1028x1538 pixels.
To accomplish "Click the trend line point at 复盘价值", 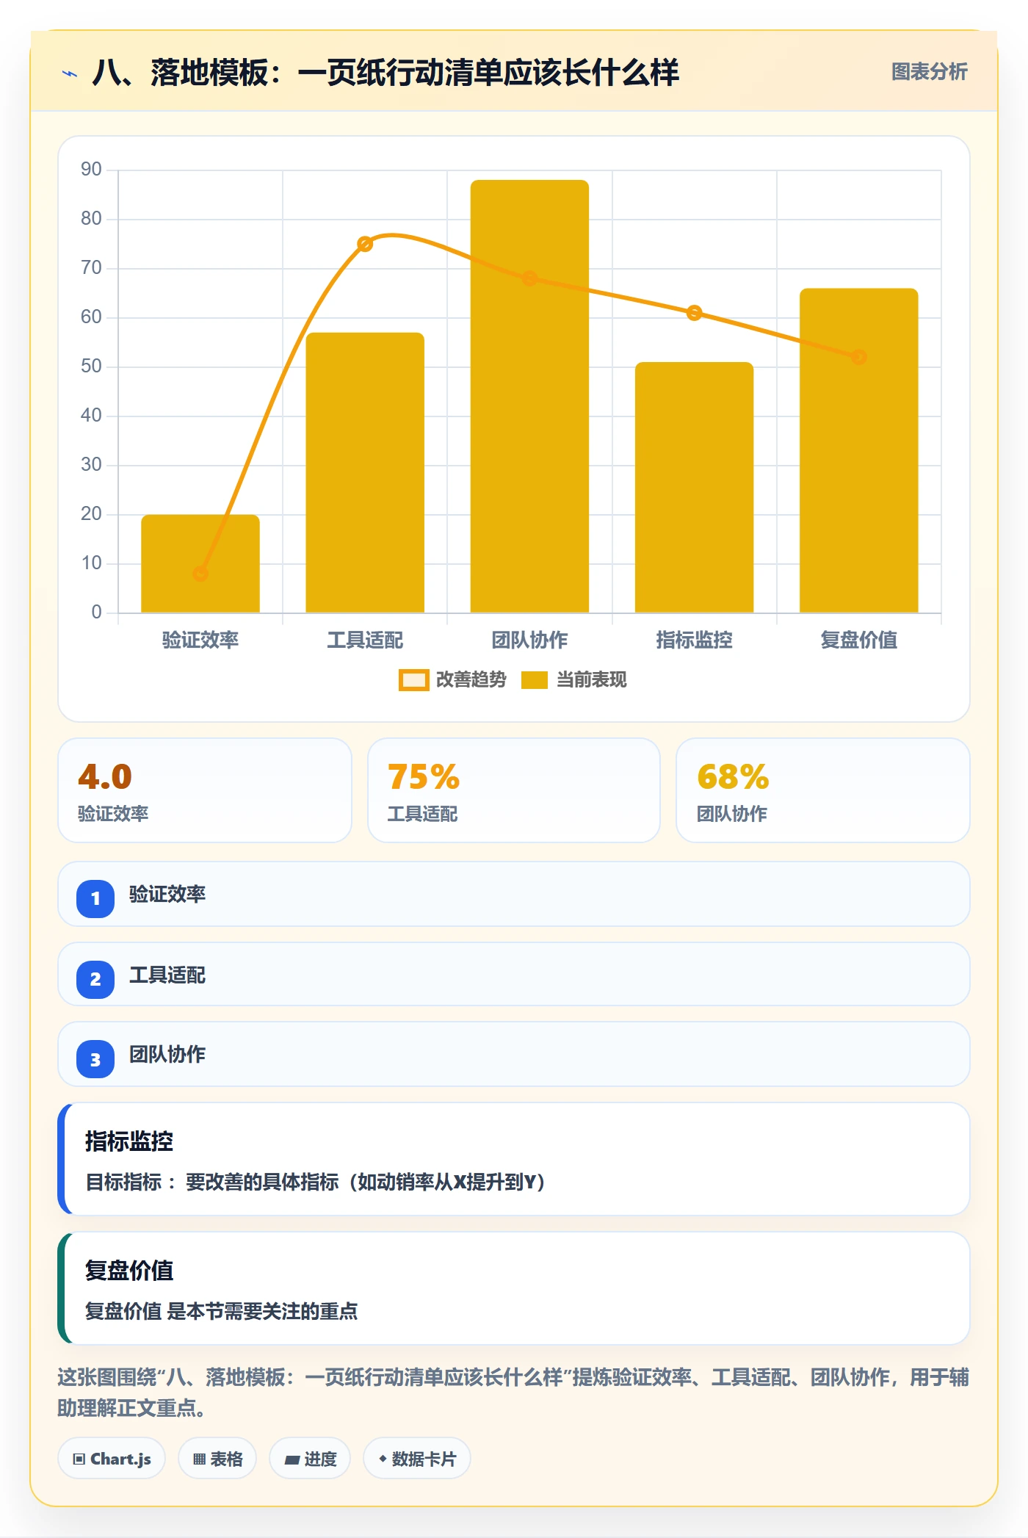I will click(858, 357).
